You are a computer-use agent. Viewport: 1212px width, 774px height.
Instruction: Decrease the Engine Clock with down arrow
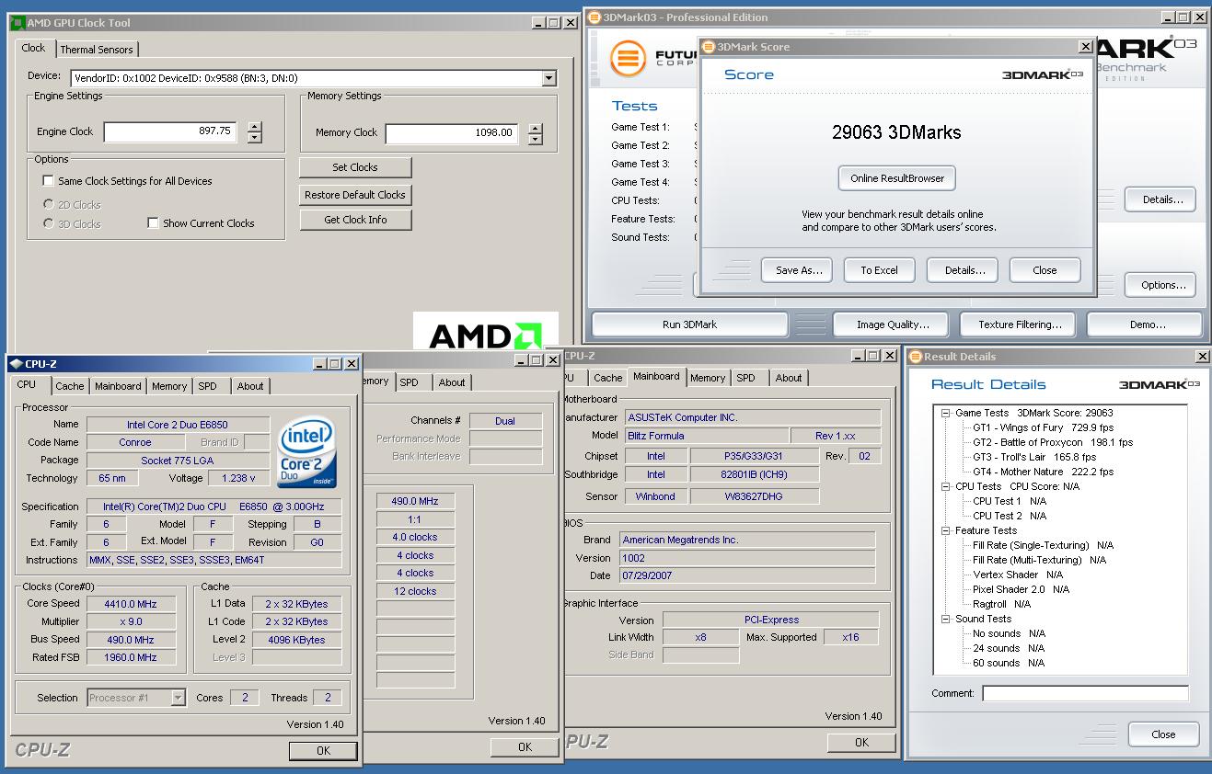click(255, 138)
